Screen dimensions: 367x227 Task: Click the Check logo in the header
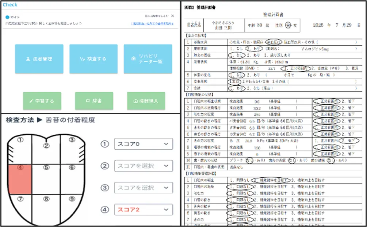click(x=10, y=5)
